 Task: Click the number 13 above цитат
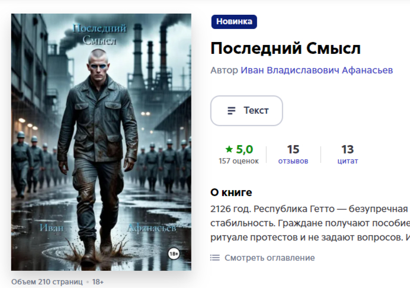pos(348,149)
